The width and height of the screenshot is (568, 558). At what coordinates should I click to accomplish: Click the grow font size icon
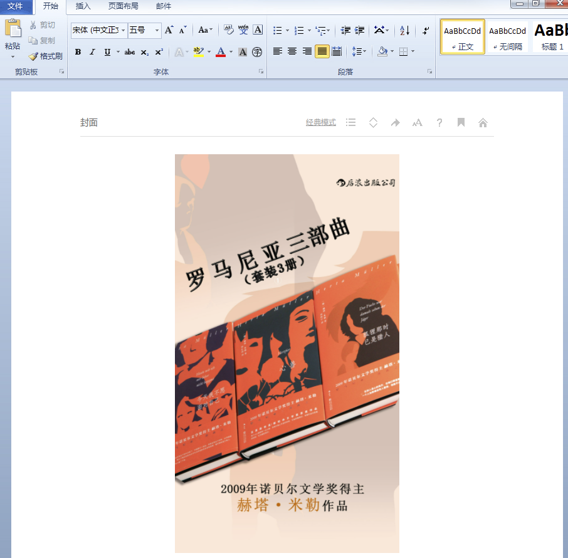pyautogui.click(x=169, y=30)
